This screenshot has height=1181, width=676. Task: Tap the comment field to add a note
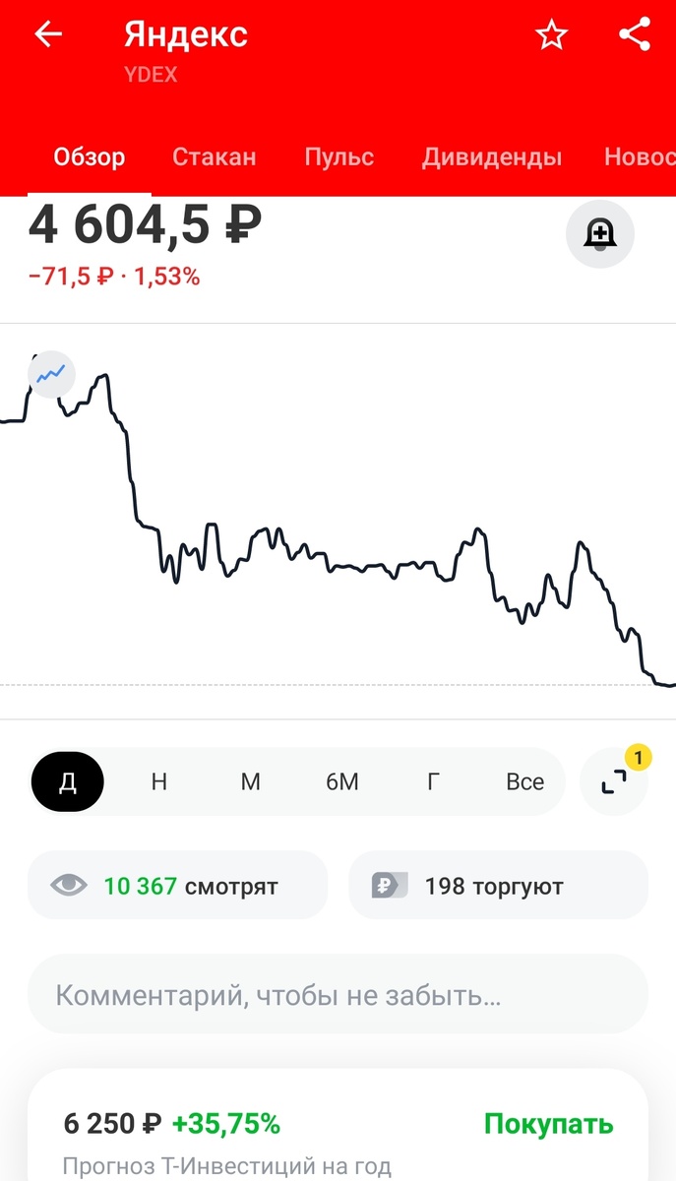point(338,994)
